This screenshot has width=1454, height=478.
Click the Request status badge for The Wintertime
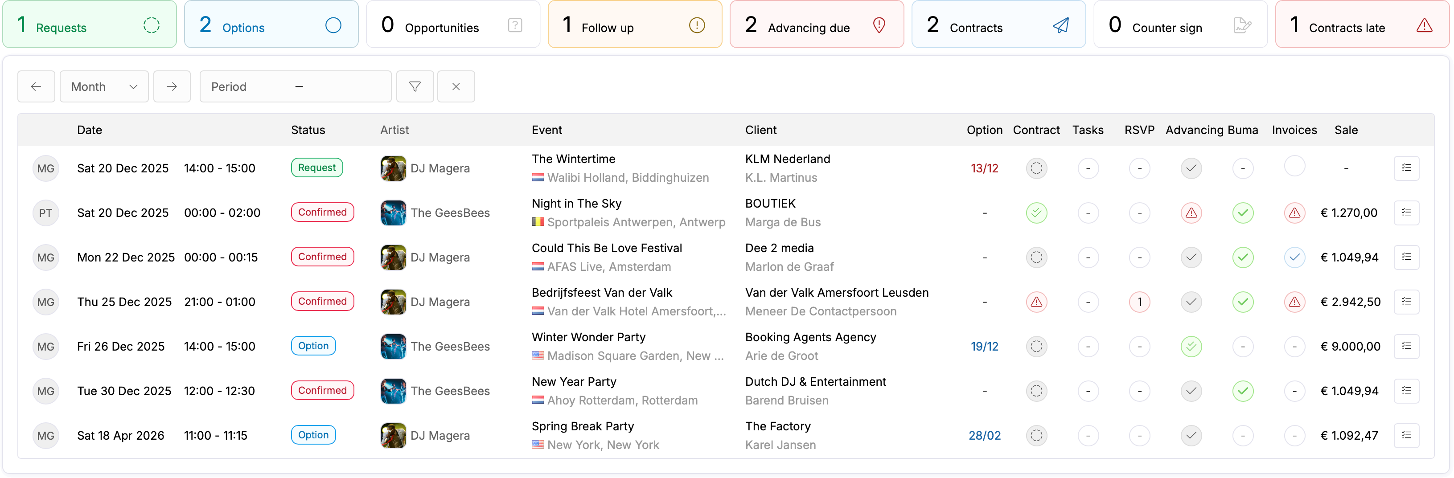[x=316, y=168]
